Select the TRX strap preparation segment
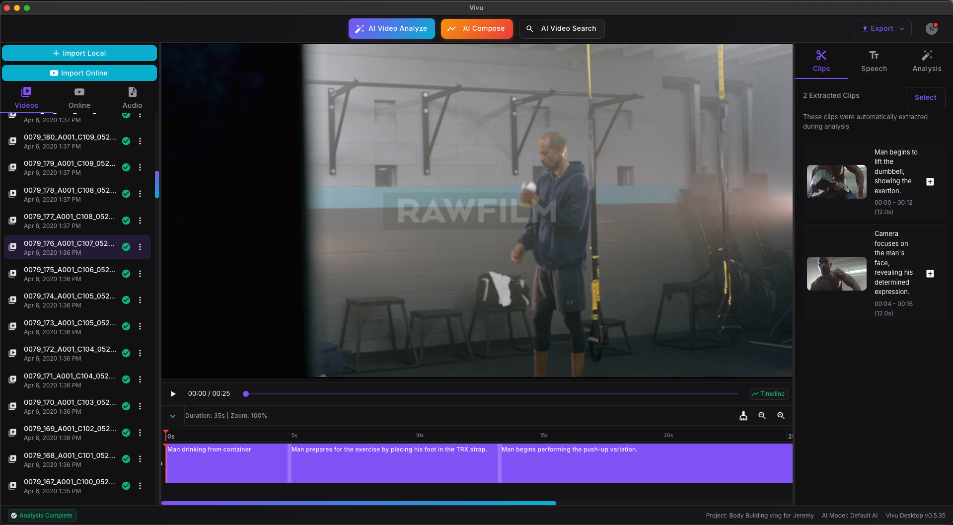The height and width of the screenshot is (525, 953). coord(394,463)
